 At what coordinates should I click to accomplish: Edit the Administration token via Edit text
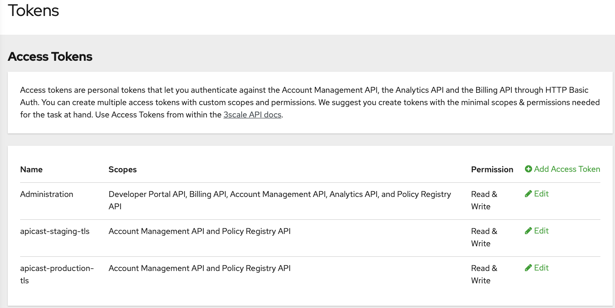(x=541, y=194)
